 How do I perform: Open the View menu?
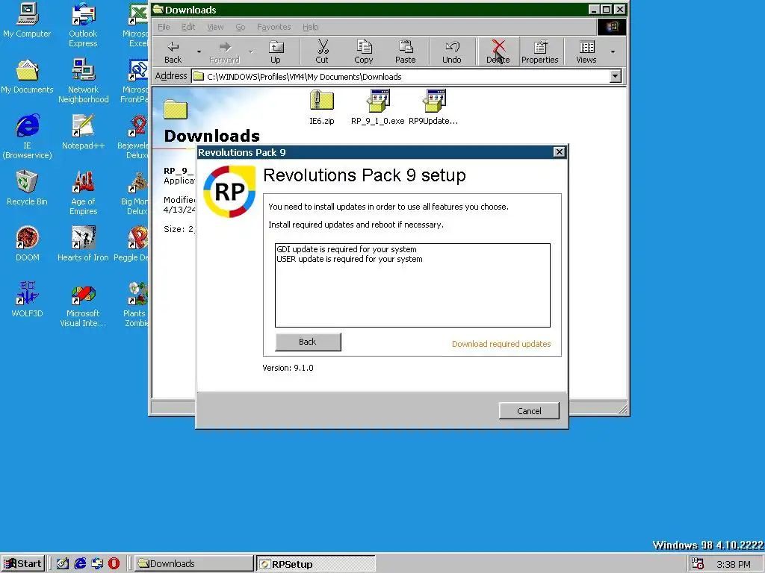[215, 27]
